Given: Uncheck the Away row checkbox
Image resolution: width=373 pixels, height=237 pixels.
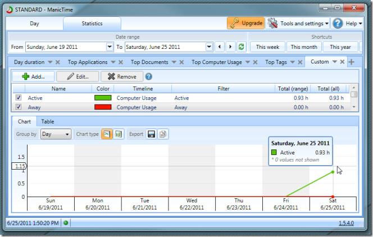Looking at the screenshot, I should pyautogui.click(x=17, y=107).
